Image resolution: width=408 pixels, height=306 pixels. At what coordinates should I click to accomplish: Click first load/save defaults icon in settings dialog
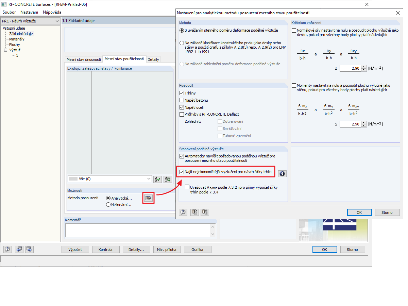point(194,212)
